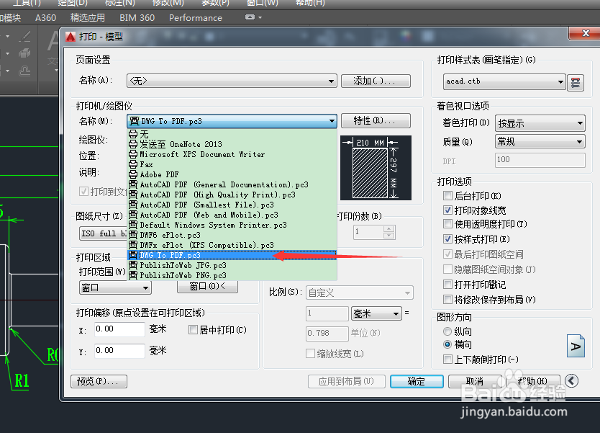Select Fax printer in list

tap(232, 164)
